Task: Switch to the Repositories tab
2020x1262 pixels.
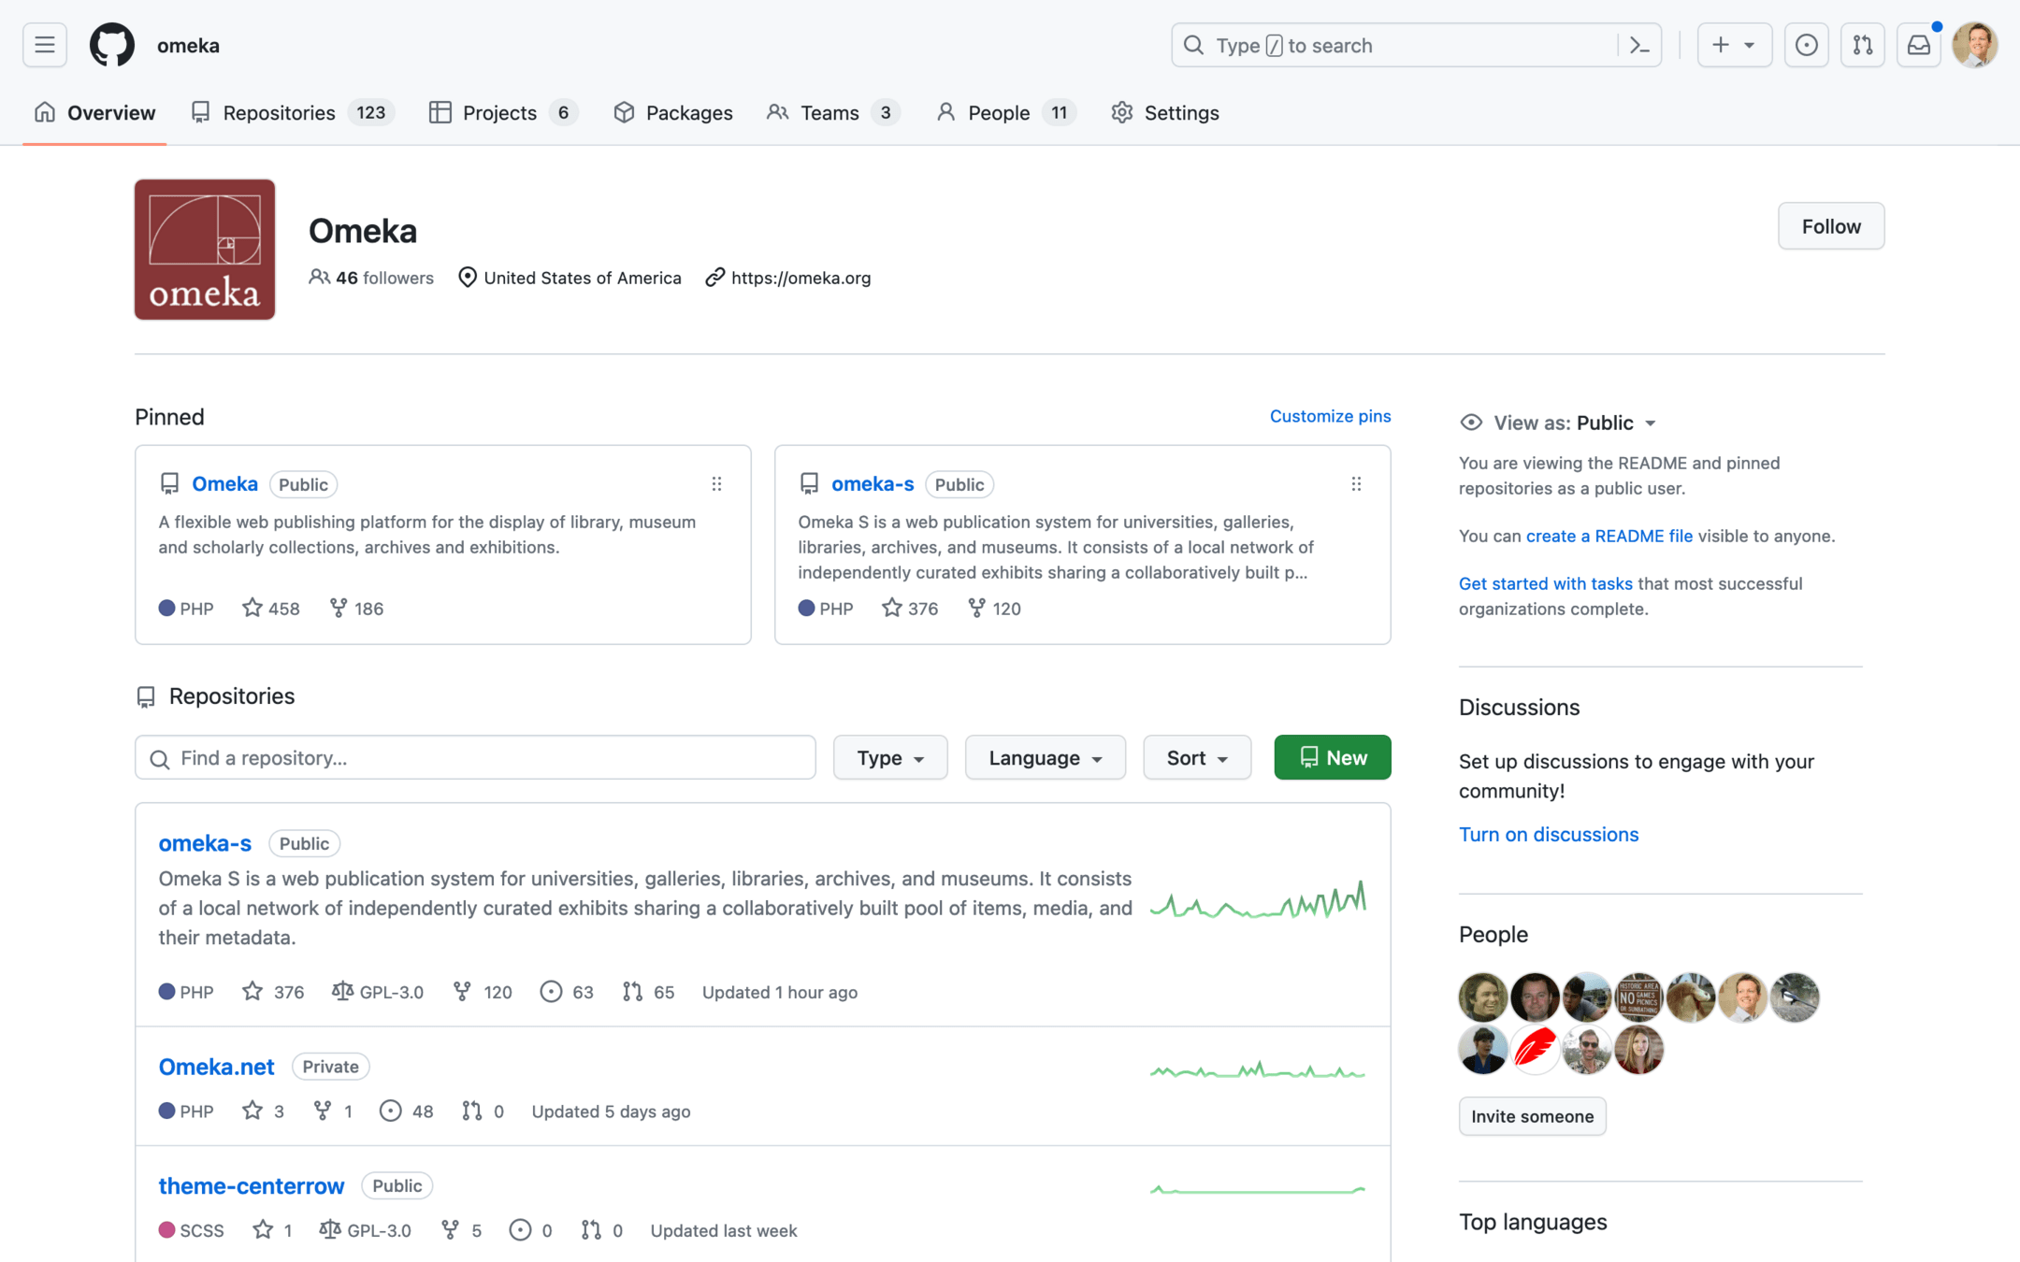Action: click(x=279, y=113)
